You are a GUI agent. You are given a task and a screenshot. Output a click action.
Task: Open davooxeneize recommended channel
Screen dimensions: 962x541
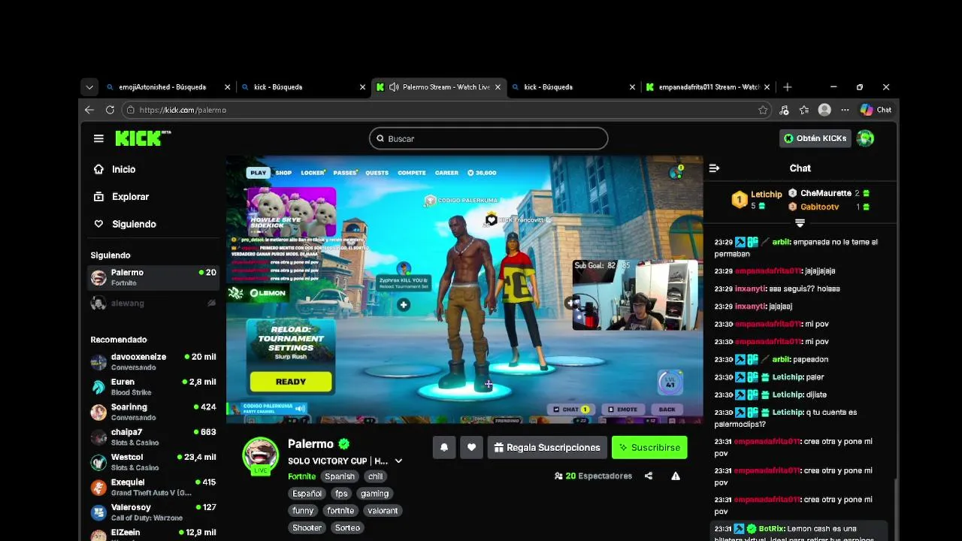click(153, 362)
